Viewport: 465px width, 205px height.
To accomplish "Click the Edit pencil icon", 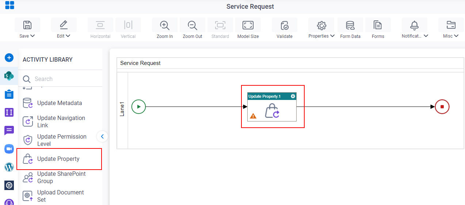I will click(x=64, y=25).
